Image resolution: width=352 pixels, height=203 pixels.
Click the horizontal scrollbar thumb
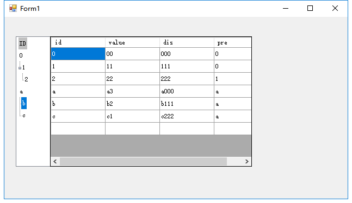tap(143, 161)
